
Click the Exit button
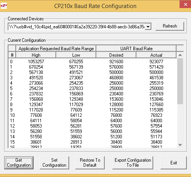174,163
